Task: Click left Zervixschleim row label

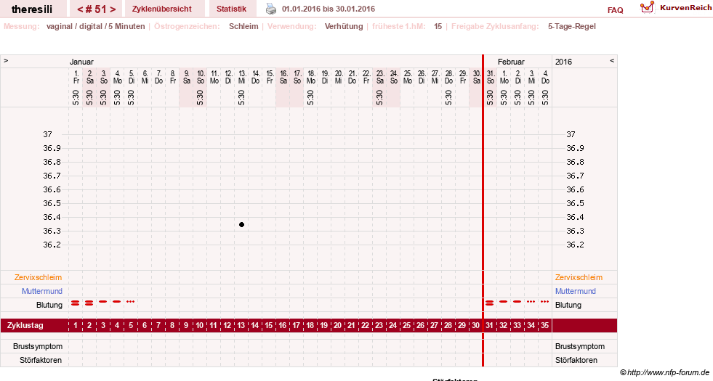Action: pyautogui.click(x=39, y=277)
